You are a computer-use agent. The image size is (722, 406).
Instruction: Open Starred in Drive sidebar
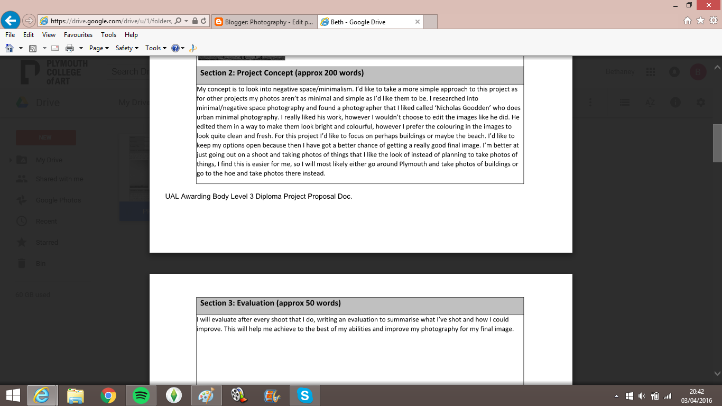[x=47, y=243]
